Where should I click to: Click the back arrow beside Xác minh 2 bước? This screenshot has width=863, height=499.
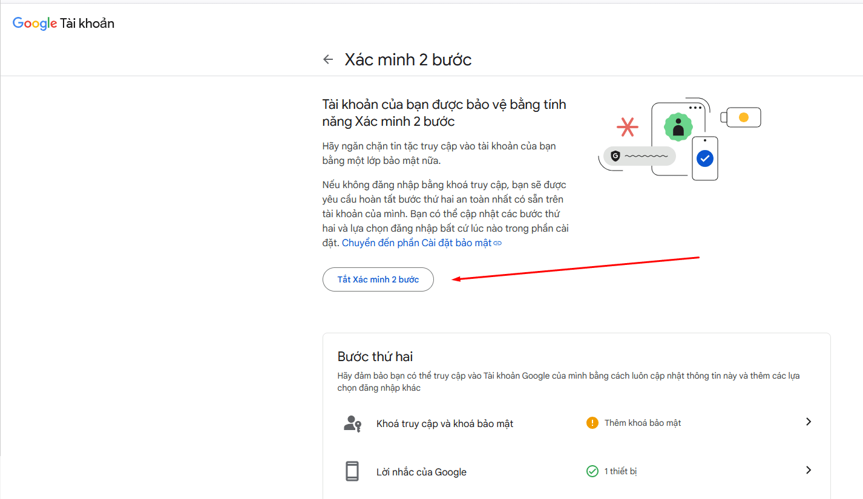point(328,59)
